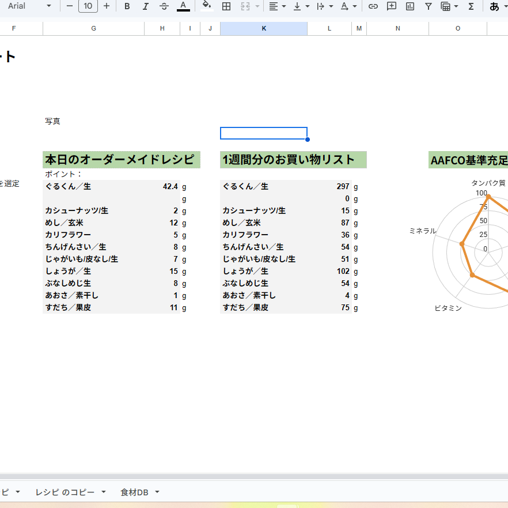Click the Japanese input tools あ icon
508x508 pixels.
click(x=494, y=6)
